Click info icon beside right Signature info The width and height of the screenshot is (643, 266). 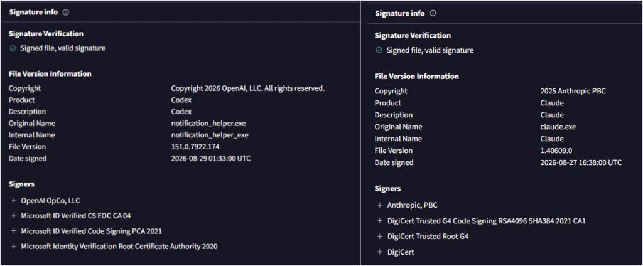click(x=433, y=14)
